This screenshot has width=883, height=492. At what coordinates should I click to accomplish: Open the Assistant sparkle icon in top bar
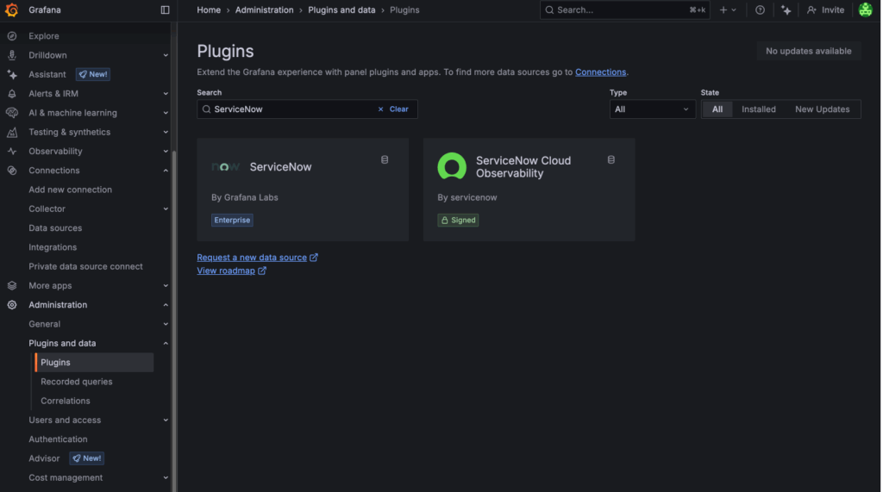tap(786, 9)
